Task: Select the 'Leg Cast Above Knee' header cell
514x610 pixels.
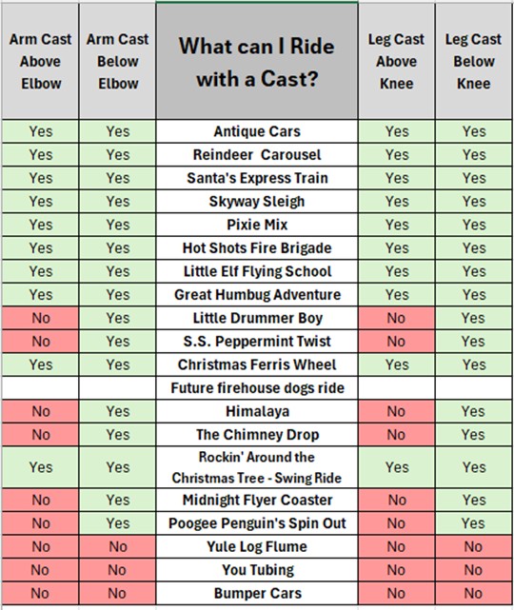Action: (397, 62)
